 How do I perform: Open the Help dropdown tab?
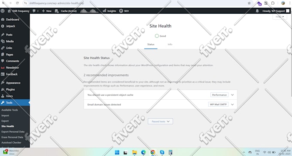280,17
